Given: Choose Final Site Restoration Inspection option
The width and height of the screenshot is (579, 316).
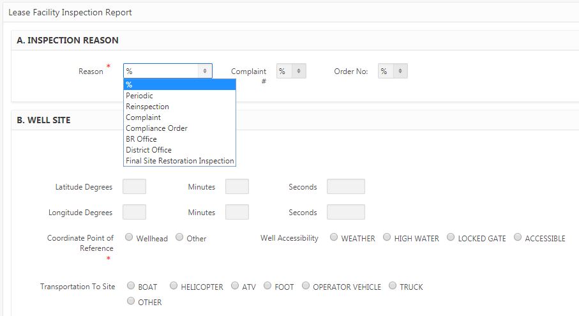Looking at the screenshot, I should point(179,161).
